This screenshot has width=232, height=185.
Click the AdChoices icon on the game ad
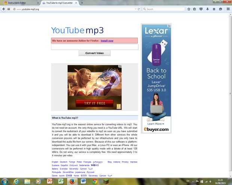coord(120,66)
